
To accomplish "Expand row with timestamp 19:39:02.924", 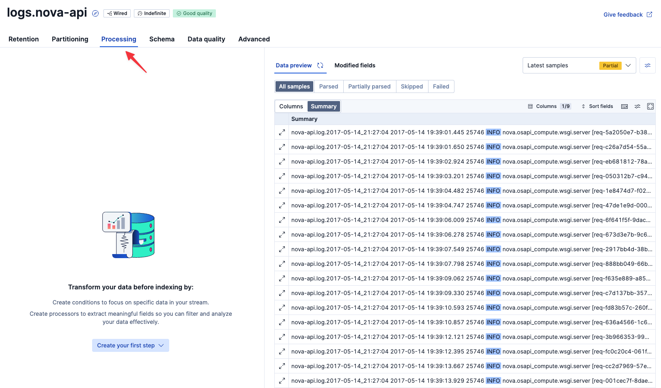I will 282,162.
